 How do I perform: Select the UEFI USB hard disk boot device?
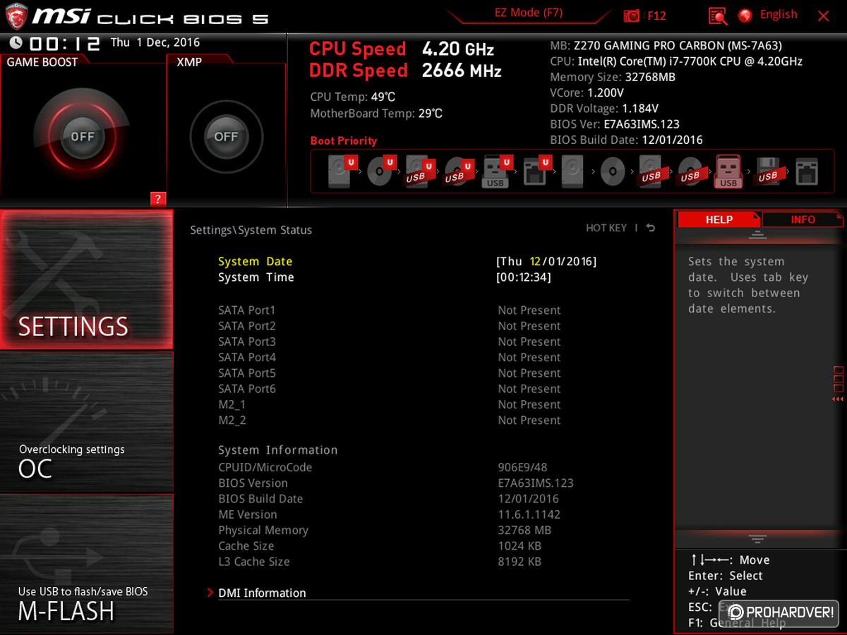[419, 171]
